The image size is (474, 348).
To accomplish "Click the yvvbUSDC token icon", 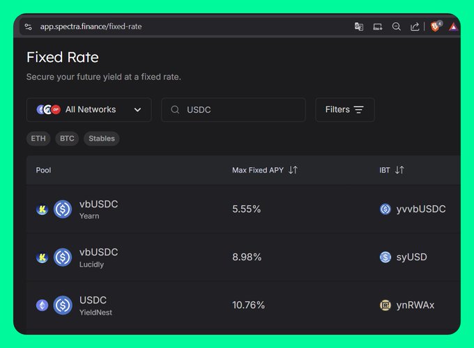I will point(385,209).
